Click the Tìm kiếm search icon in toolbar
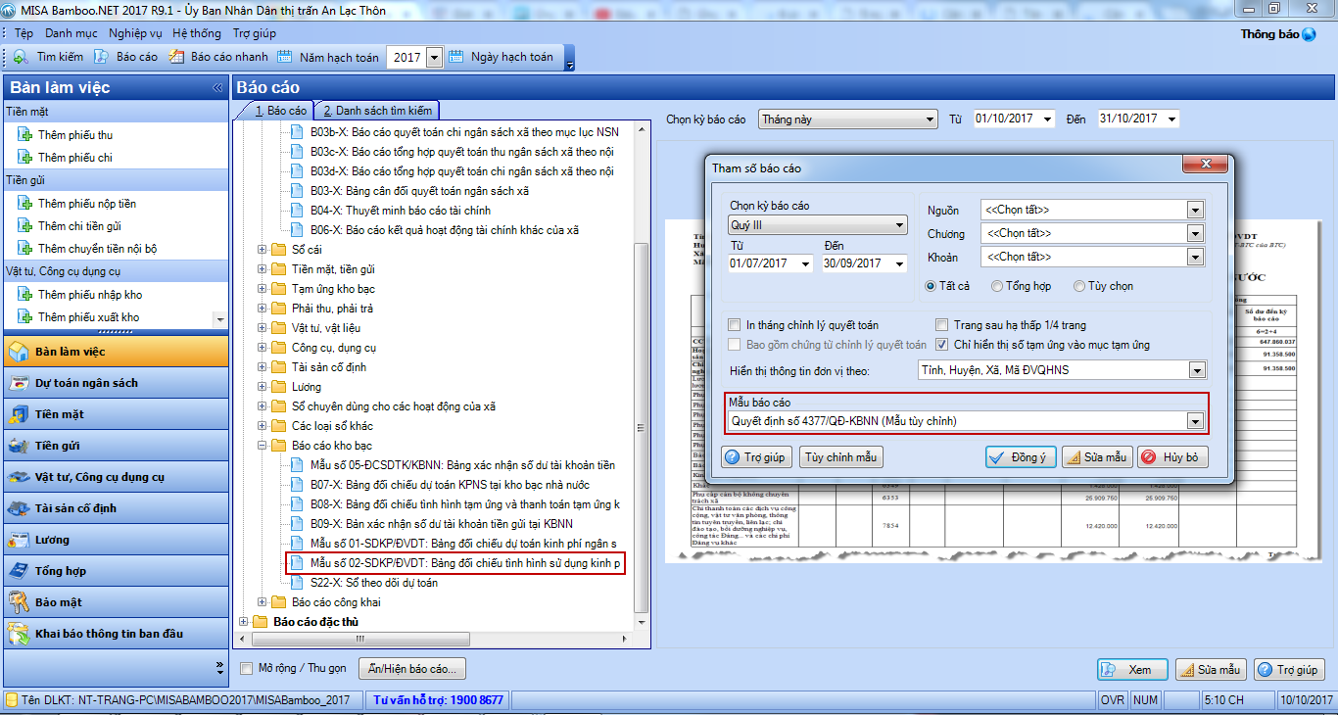 click(x=20, y=57)
